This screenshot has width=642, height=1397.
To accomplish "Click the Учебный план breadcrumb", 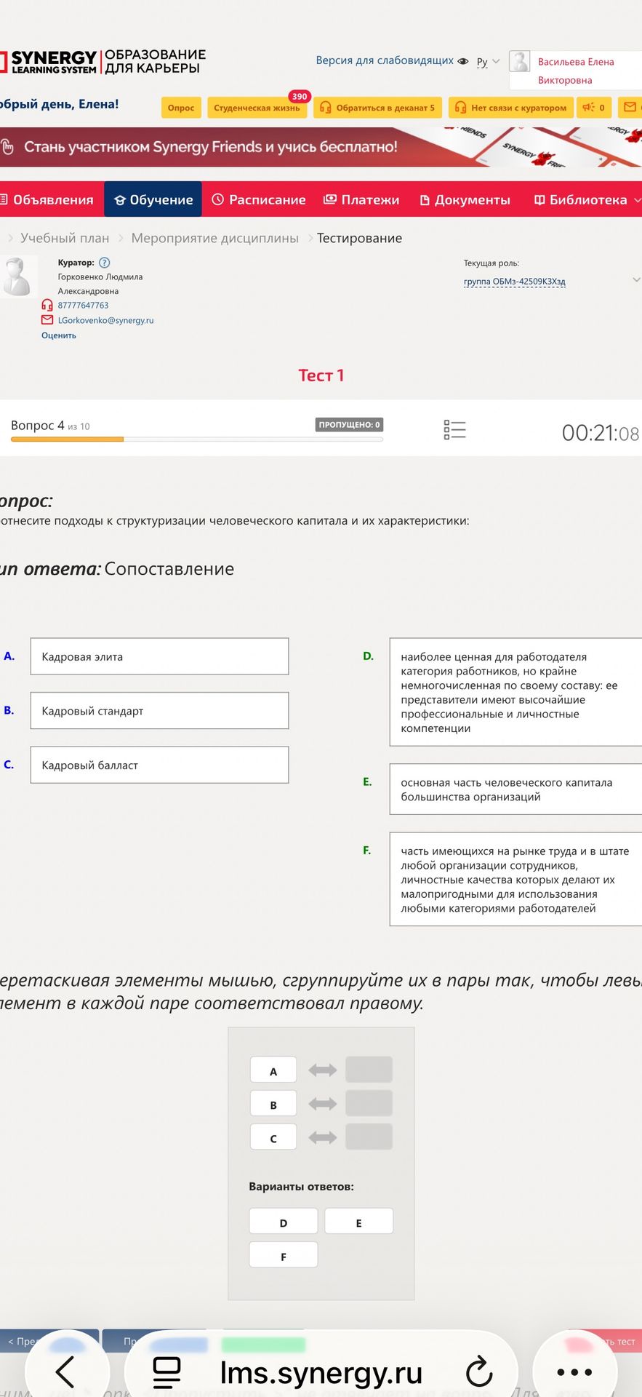I will point(65,238).
